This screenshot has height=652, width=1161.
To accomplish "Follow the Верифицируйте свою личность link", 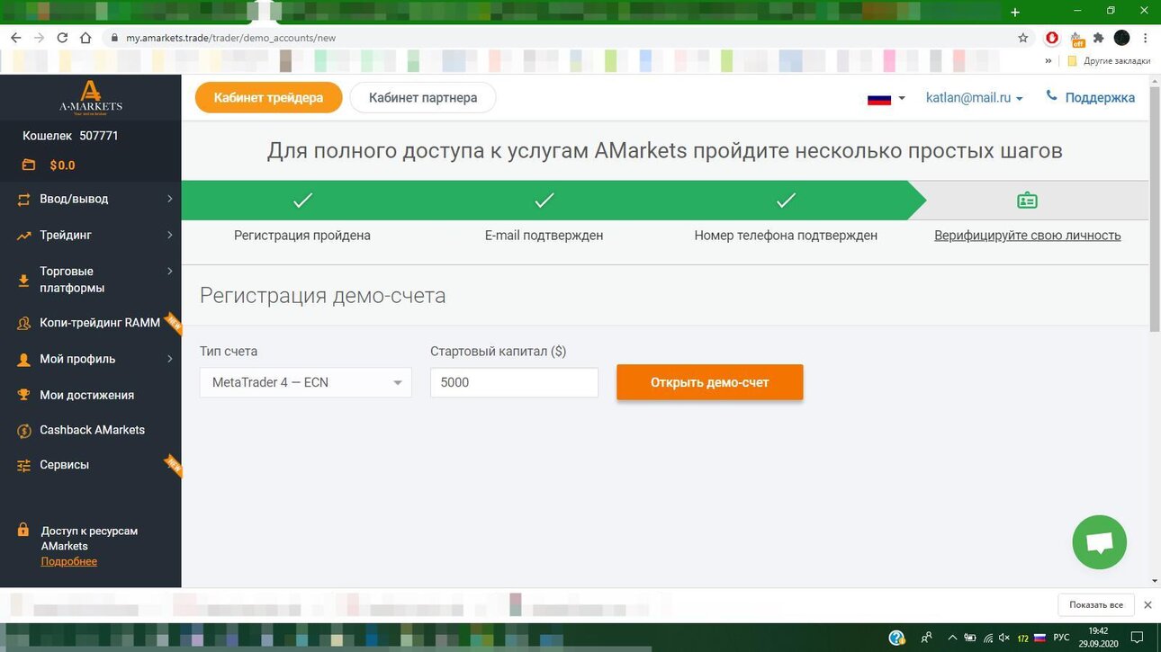I will (x=1027, y=236).
